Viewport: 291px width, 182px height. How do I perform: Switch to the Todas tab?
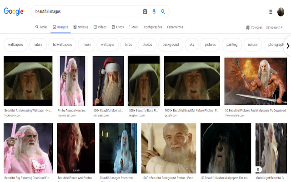coord(41,27)
